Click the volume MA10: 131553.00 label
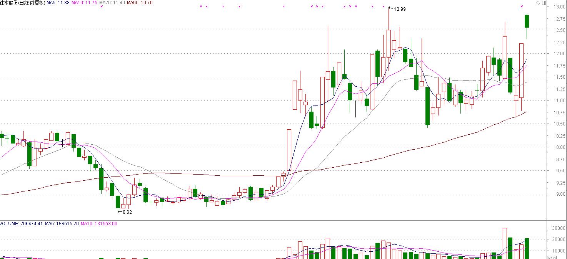 99,224
